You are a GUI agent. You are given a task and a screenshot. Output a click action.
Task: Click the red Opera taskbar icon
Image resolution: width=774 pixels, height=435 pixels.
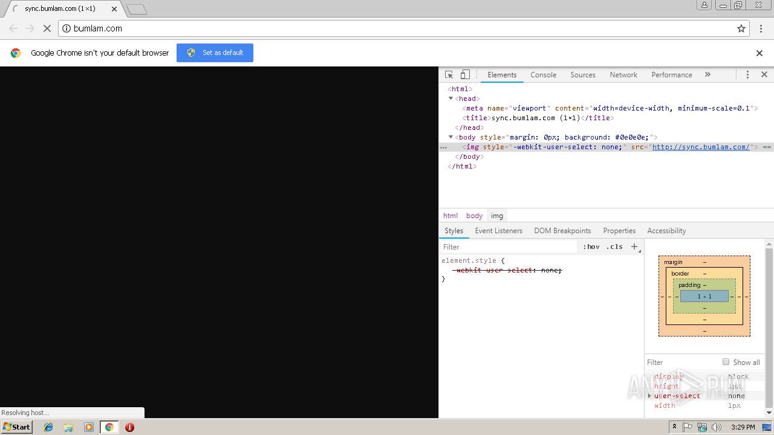[x=129, y=427]
